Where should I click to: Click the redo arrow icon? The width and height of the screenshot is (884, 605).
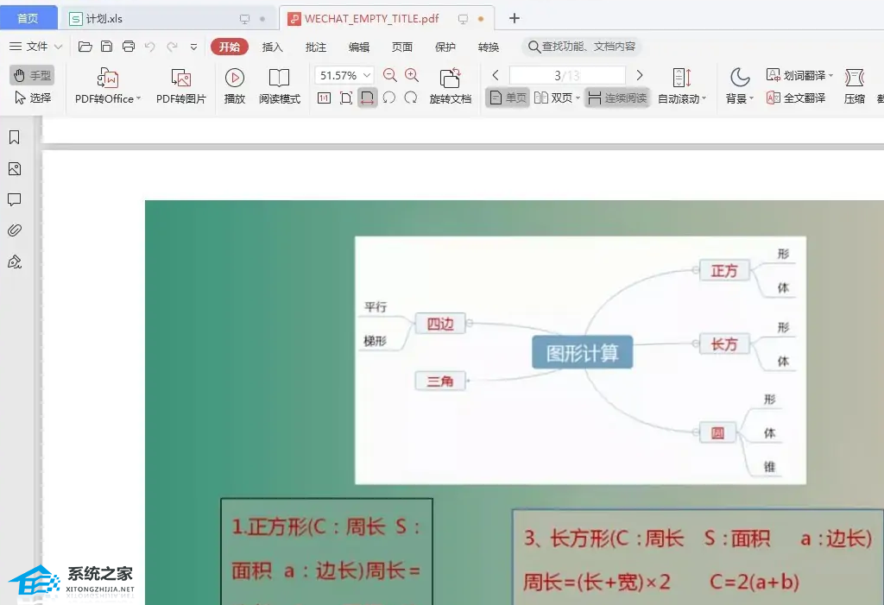[172, 47]
